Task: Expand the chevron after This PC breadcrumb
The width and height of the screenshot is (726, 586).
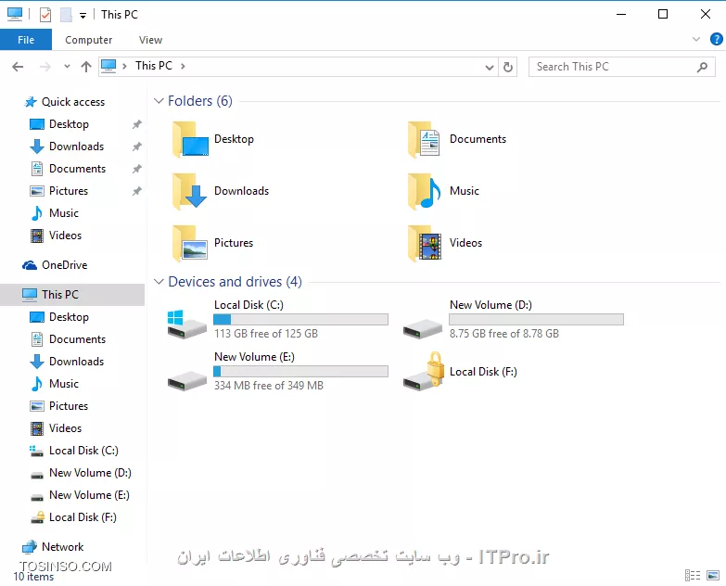Action: [183, 66]
